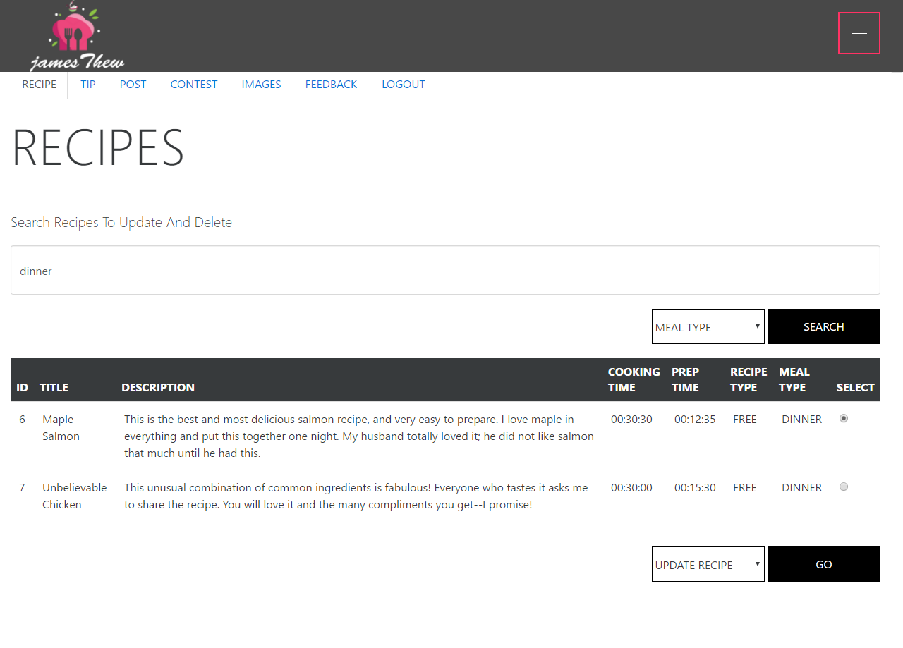
Task: Expand the Meal Type dropdown
Action: (708, 326)
